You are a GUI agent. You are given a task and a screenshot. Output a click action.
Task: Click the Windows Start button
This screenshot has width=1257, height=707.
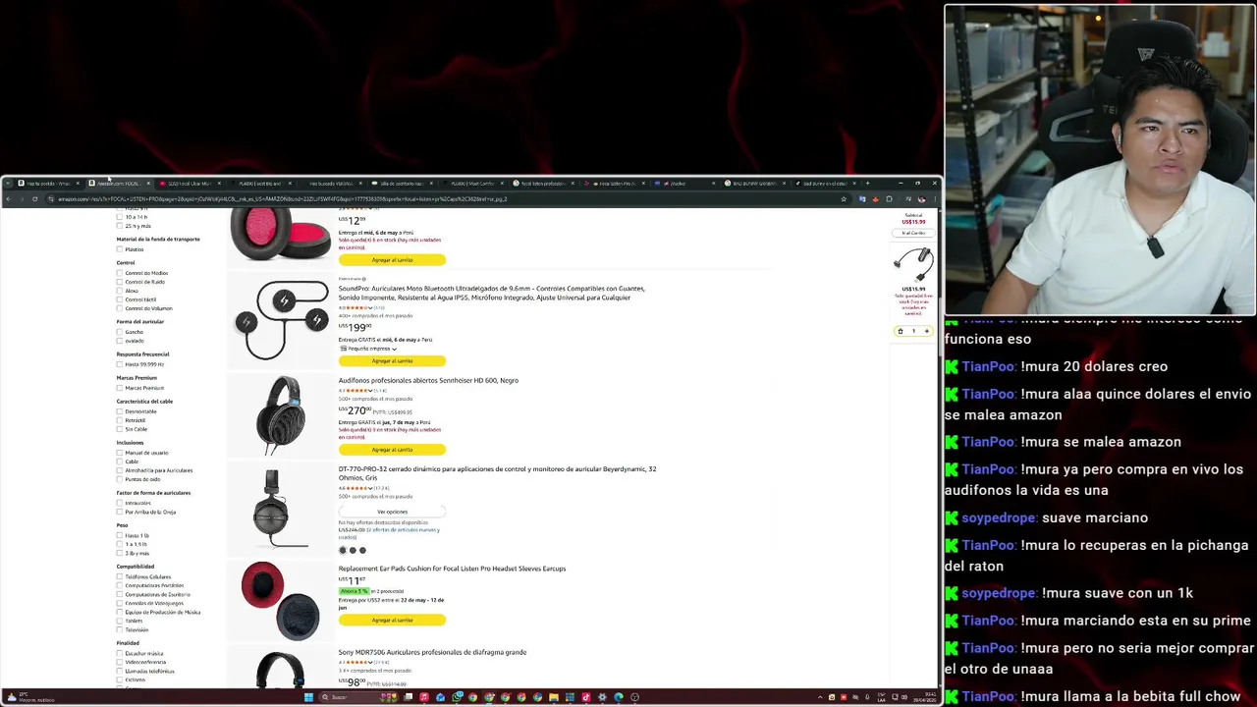308,697
